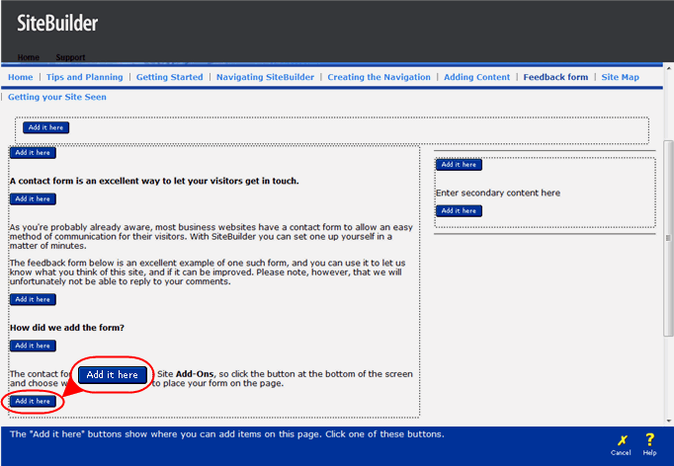Click Home in the dark header
674x466 pixels.
[x=29, y=57]
